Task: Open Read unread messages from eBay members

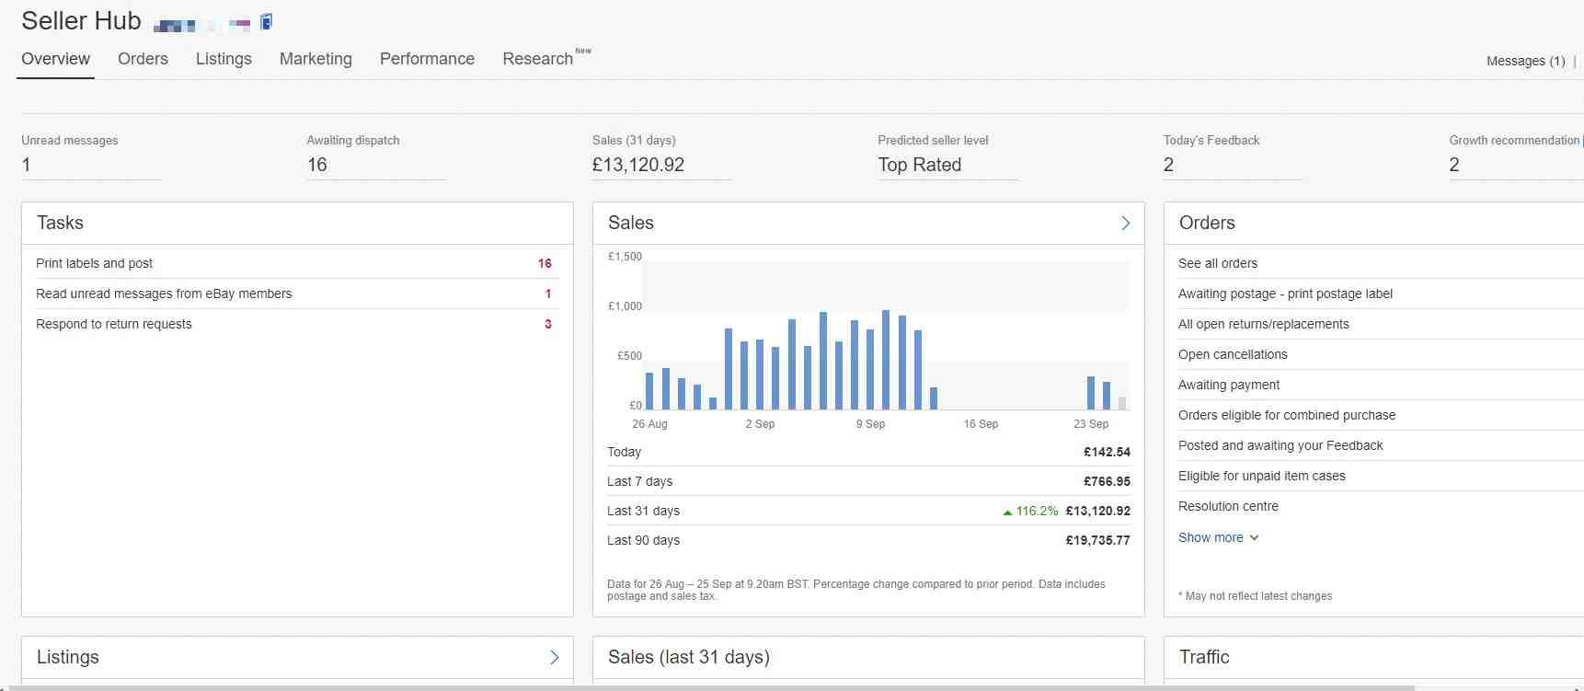Action: (164, 294)
